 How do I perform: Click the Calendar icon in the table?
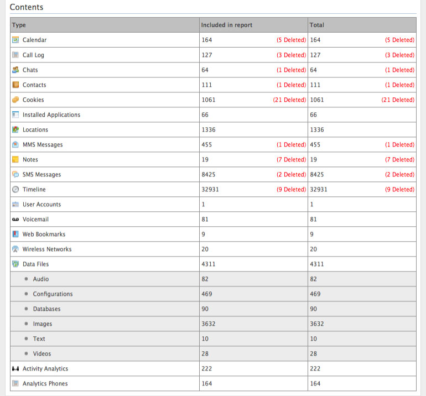(x=15, y=40)
